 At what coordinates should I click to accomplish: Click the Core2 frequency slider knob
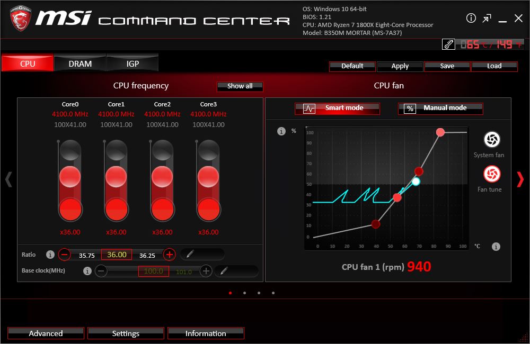(162, 176)
